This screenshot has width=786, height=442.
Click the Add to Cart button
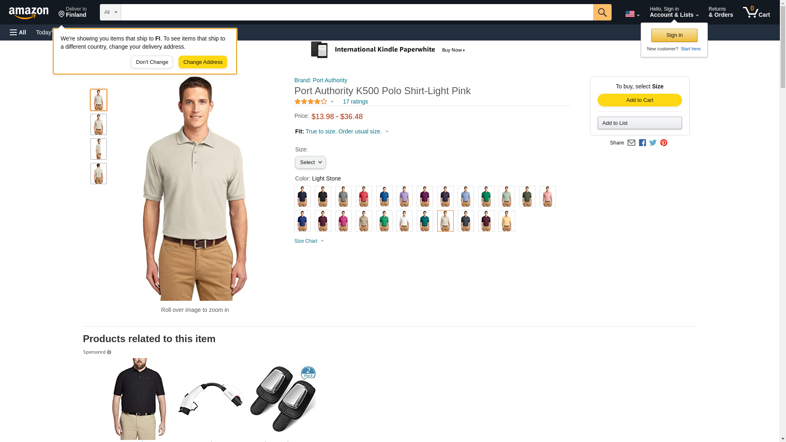[639, 100]
